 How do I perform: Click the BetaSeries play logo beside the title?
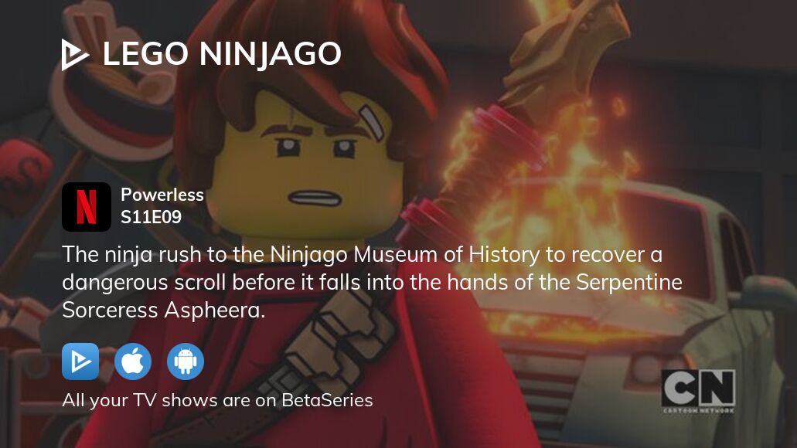[75, 54]
